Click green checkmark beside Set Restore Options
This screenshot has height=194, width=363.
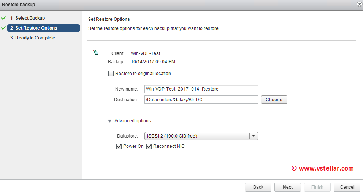(4, 28)
